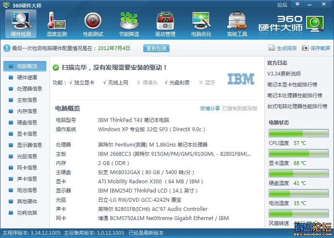Open 驱动管理 driver management

[165, 24]
